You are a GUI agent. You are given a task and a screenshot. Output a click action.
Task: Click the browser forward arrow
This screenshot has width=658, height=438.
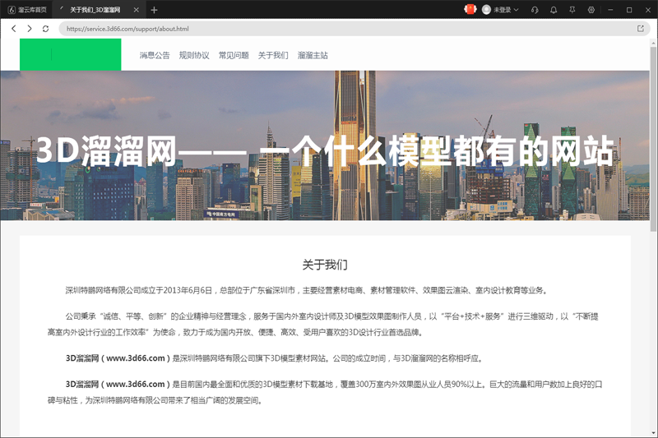30,28
